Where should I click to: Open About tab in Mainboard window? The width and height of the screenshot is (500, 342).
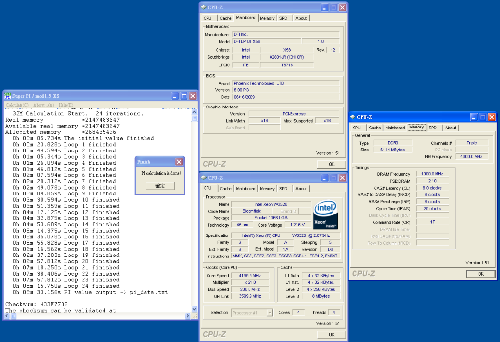301,18
